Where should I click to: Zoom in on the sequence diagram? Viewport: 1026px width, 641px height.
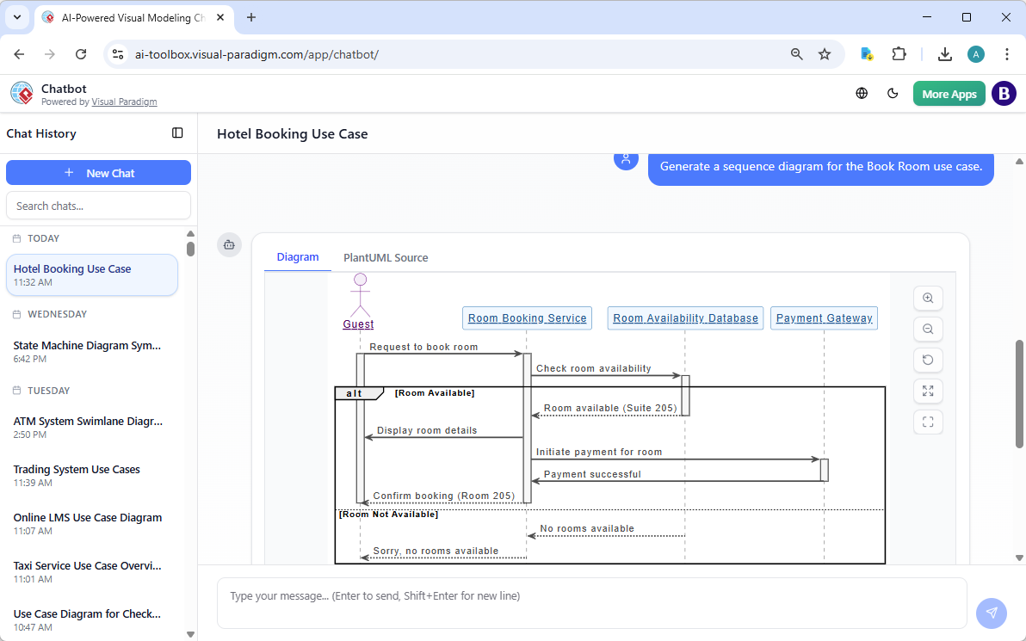point(928,298)
